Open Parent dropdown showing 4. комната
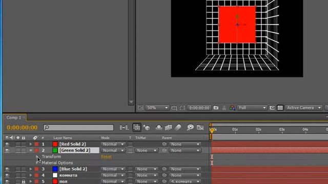 click(x=185, y=181)
